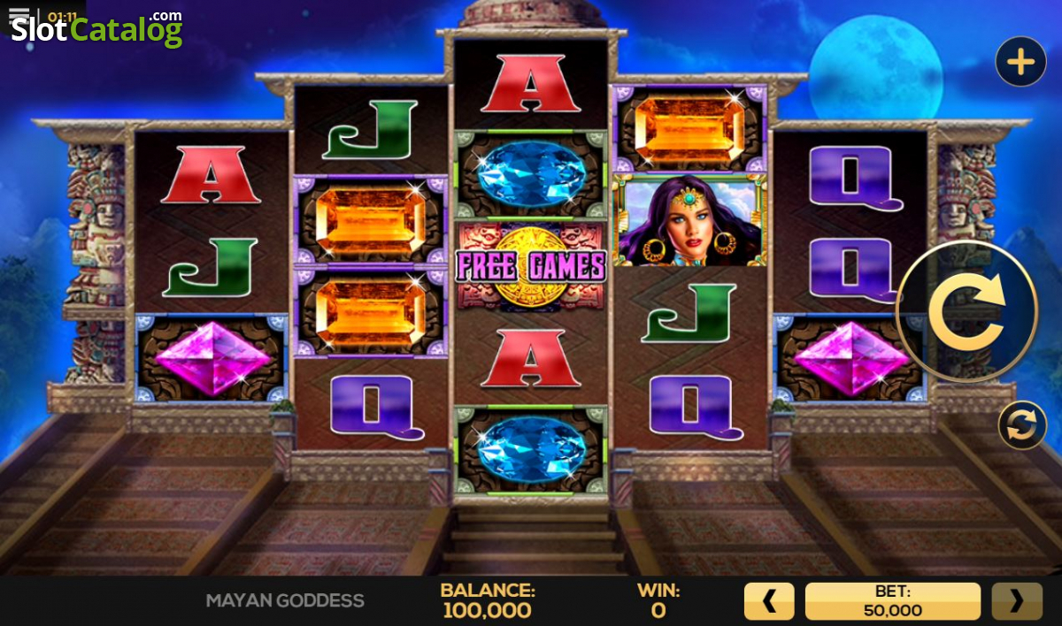Click the green J on second reel
Viewport: 1062px width, 626px height.
(x=370, y=129)
